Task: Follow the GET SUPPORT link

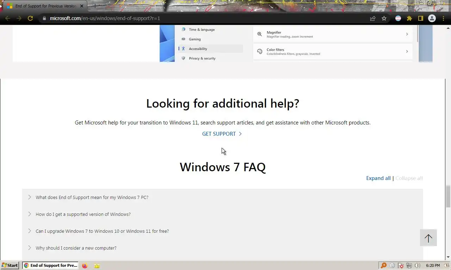Action: coord(222,134)
